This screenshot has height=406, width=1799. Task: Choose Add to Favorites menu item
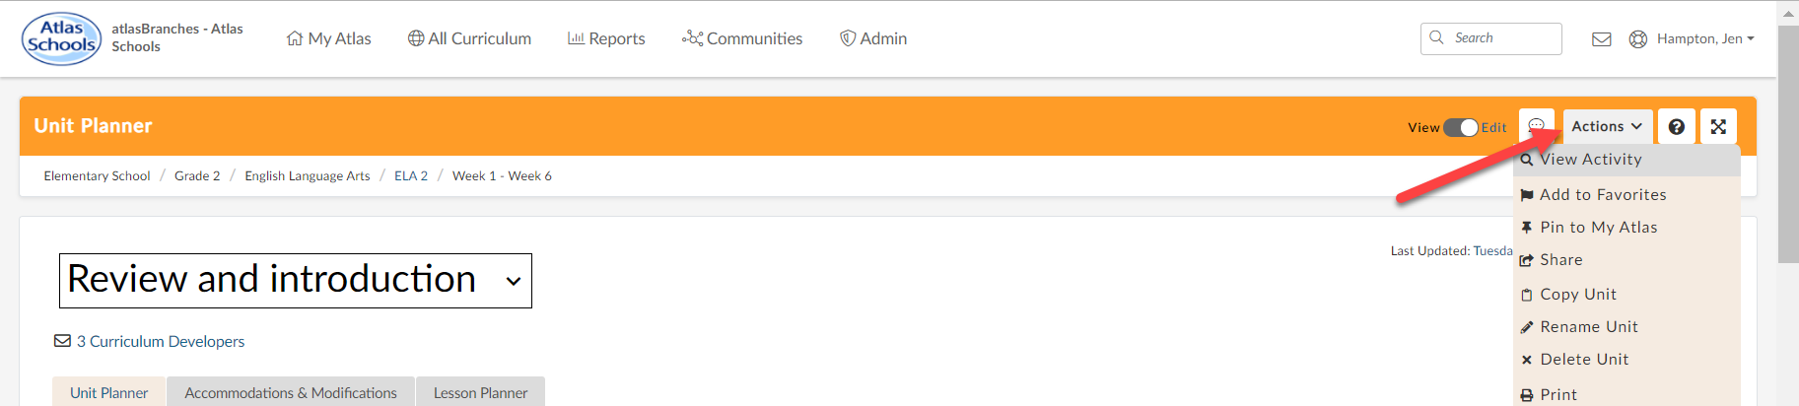coord(1603,195)
